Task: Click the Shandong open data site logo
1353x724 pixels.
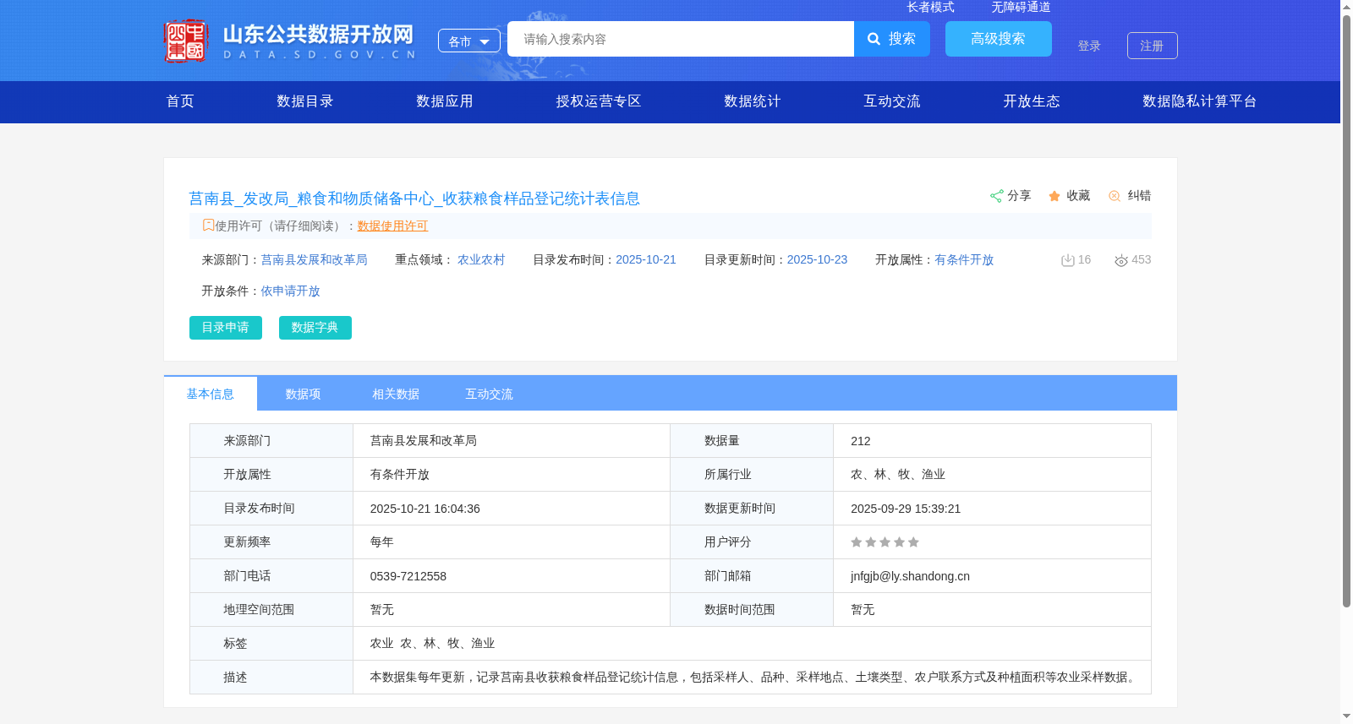Action: pyautogui.click(x=290, y=41)
